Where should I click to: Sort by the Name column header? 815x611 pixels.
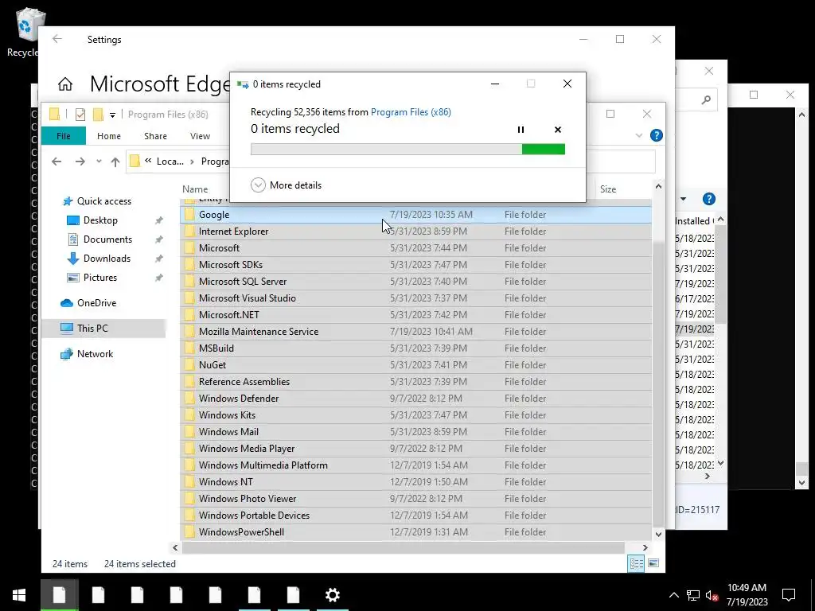(195, 189)
